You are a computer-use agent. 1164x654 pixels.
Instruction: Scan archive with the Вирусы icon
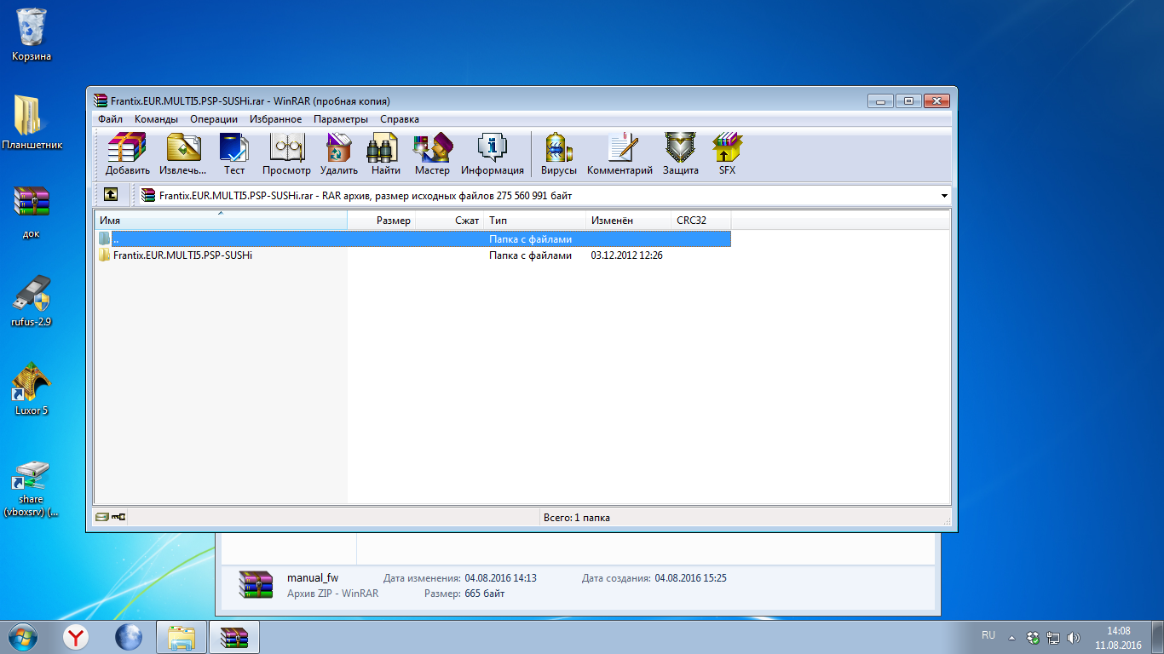click(558, 153)
